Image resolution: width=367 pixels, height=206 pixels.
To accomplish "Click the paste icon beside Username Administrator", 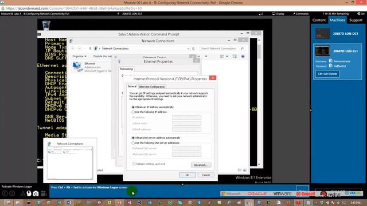I will point(331,61).
